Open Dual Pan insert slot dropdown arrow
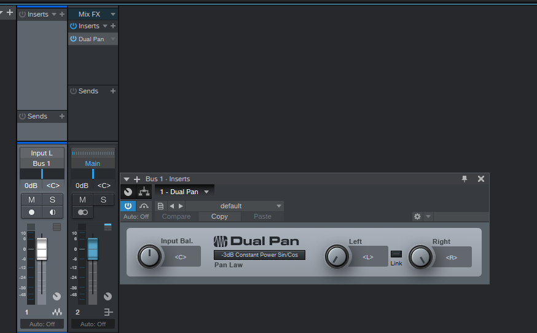Image resolution: width=537 pixels, height=333 pixels. tap(113, 39)
